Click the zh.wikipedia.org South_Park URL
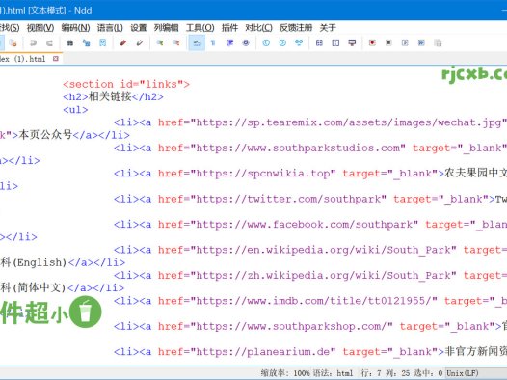 tap(323, 275)
